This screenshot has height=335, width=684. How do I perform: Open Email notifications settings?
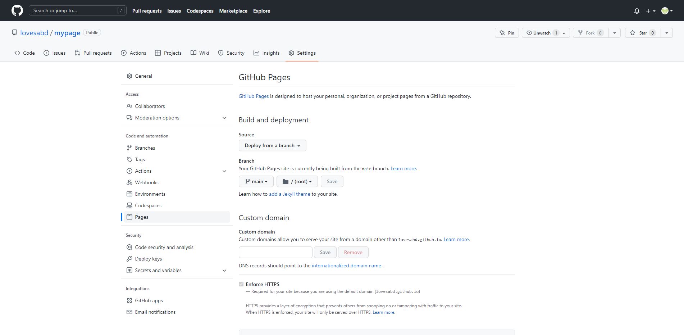[177, 312]
